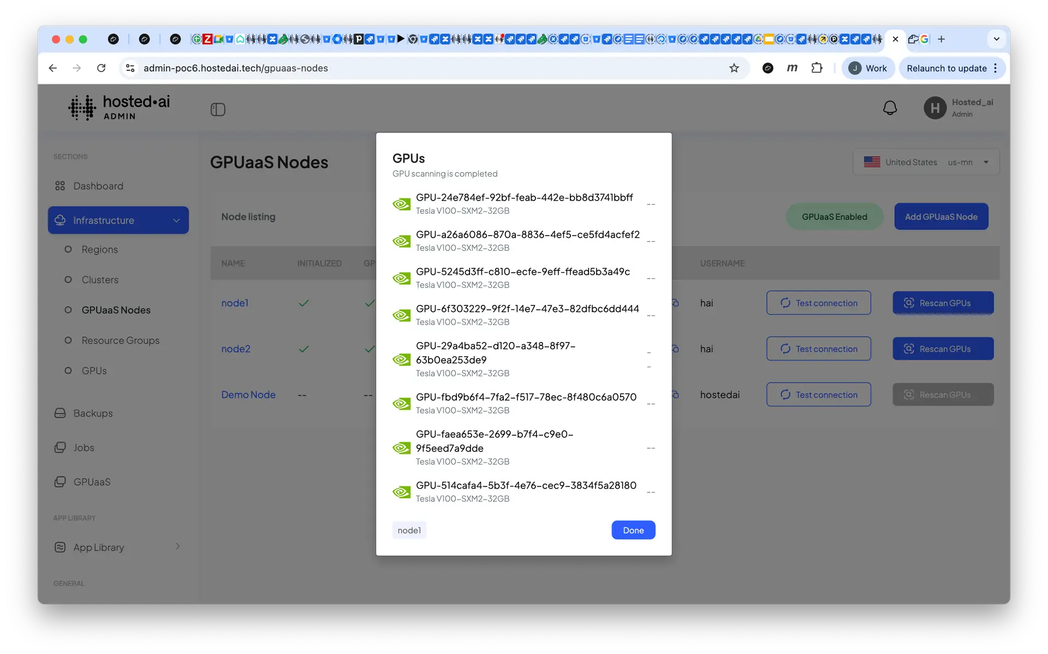The height and width of the screenshot is (654, 1048).
Task: Switch to the Dashboard section
Action: (x=98, y=186)
